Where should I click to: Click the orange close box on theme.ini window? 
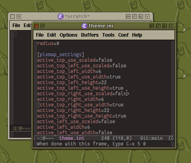pyautogui.click(x=36, y=26)
